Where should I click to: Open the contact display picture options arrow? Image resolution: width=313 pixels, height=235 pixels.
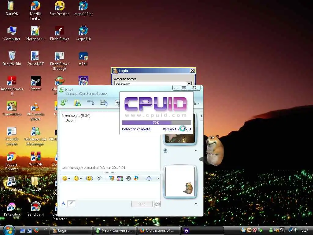196,151
